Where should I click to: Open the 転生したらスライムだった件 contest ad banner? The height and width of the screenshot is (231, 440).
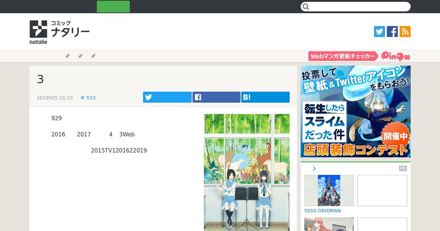356,111
